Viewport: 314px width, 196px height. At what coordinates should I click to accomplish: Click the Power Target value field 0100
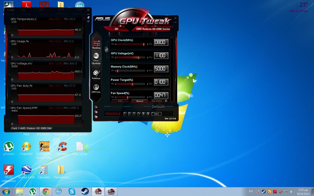pos(161,82)
